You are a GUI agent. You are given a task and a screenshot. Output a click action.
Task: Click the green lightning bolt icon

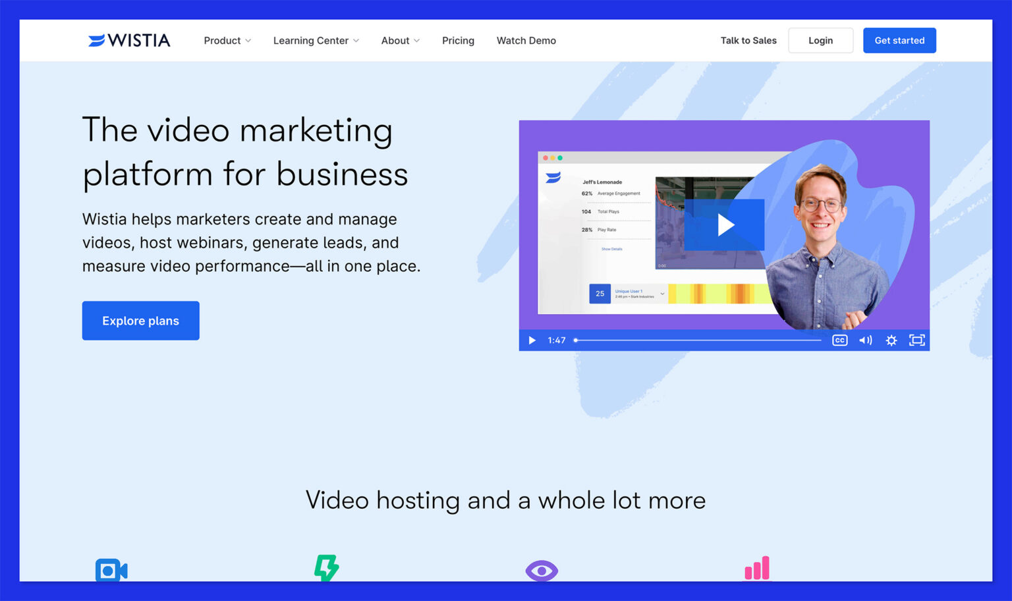click(325, 567)
